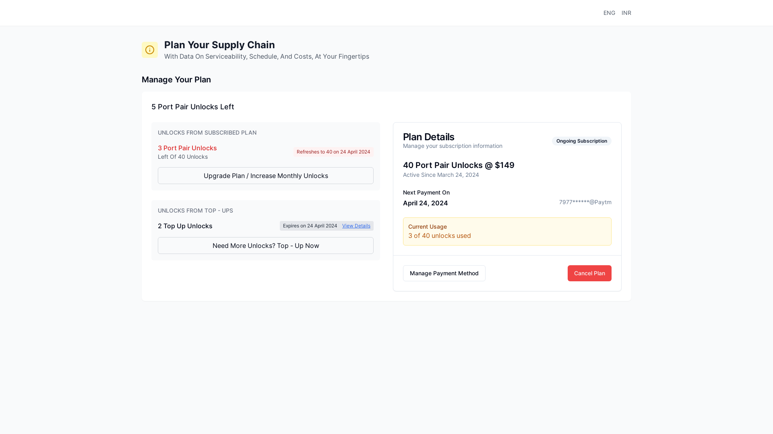Click 'Refreshes to 40 on 24 April 2024' label

pos(333,152)
